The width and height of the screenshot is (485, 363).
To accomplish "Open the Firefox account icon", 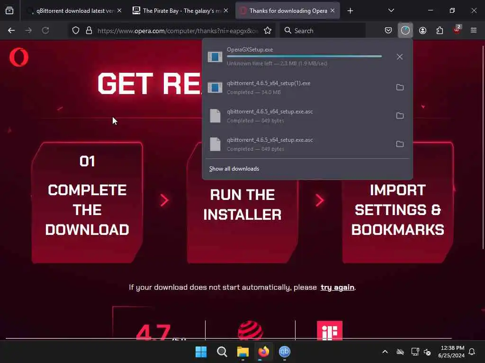I will pos(422,30).
